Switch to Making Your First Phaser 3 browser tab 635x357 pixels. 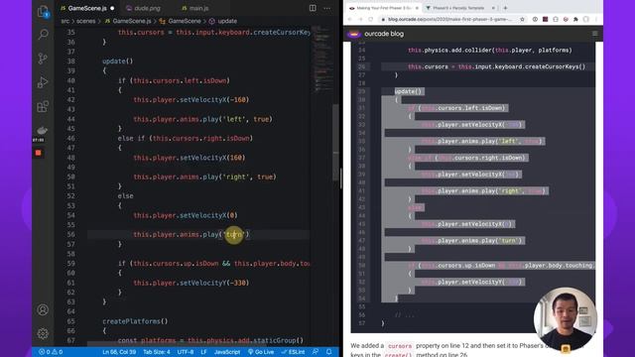[384, 8]
